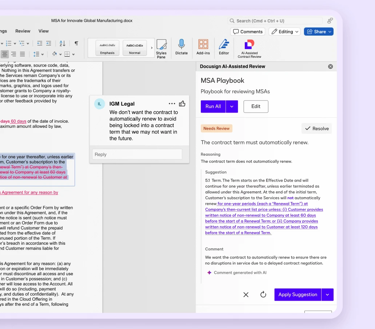
Task: Toggle justified text alignment
Action: [22, 54]
